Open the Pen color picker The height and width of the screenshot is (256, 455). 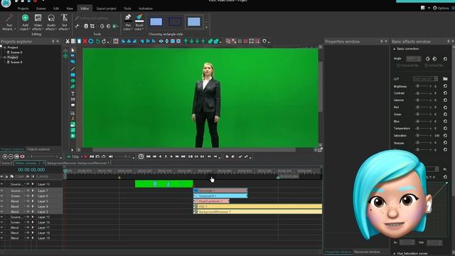click(x=128, y=22)
